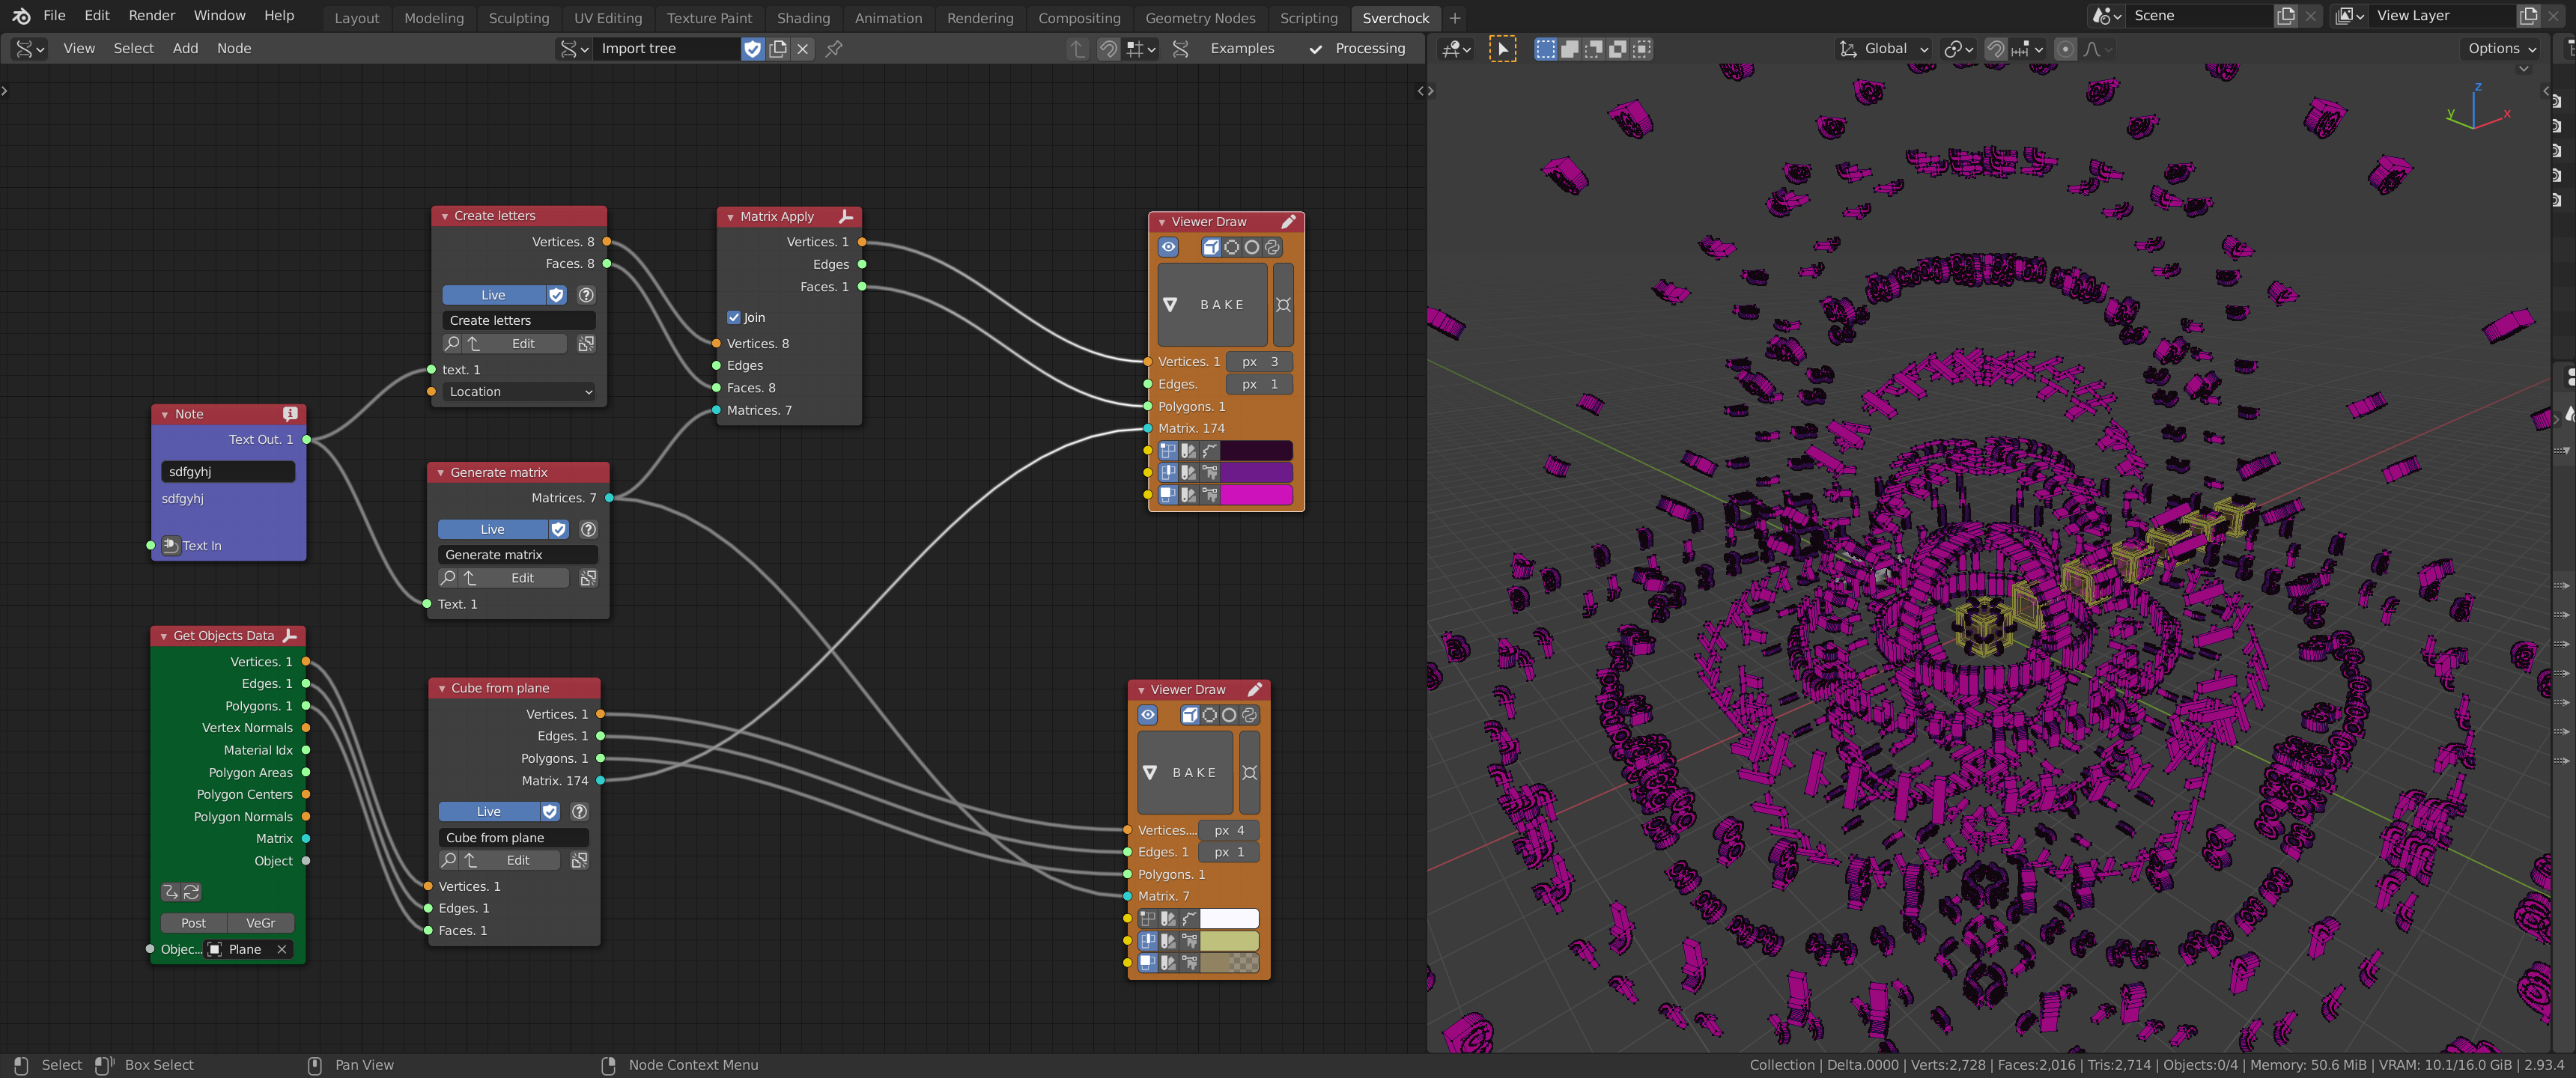Open the Global transform orientation dropdown
Viewport: 2576px width, 1078px height.
[x=1884, y=49]
